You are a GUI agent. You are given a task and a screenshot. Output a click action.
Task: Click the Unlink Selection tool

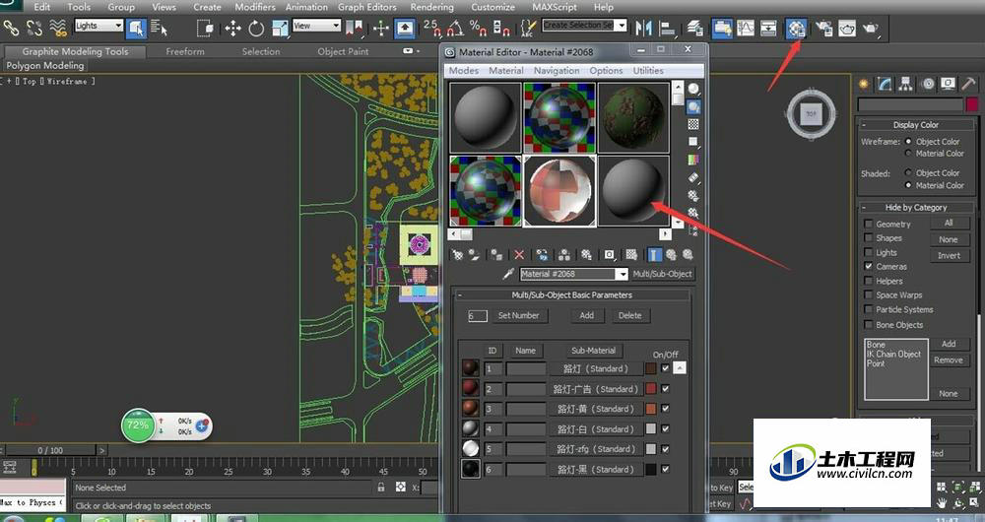34,28
